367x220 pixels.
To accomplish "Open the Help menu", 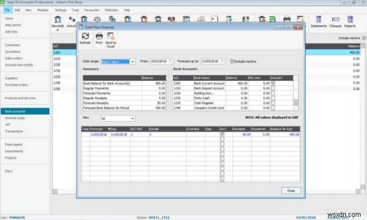I will (x=127, y=10).
